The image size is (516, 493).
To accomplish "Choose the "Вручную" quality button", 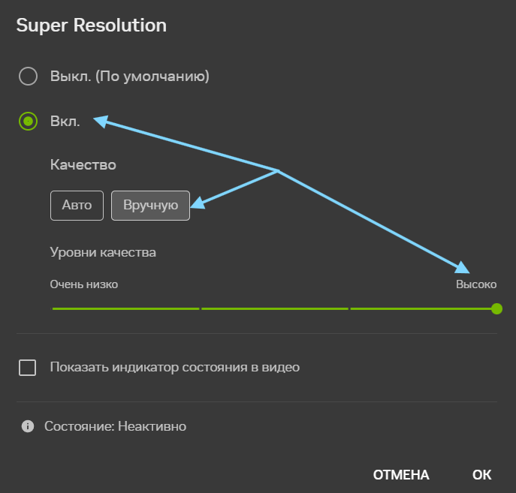I will (x=150, y=206).
